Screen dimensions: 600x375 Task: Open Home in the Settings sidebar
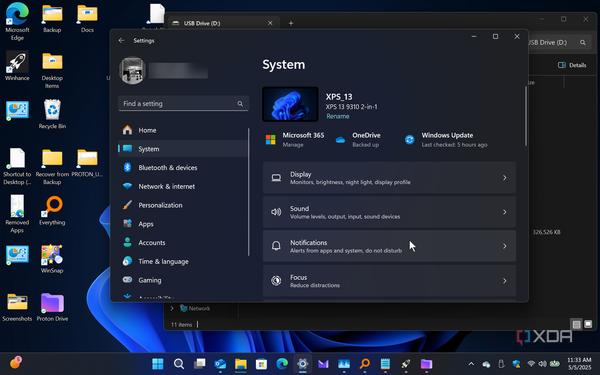tap(183, 130)
